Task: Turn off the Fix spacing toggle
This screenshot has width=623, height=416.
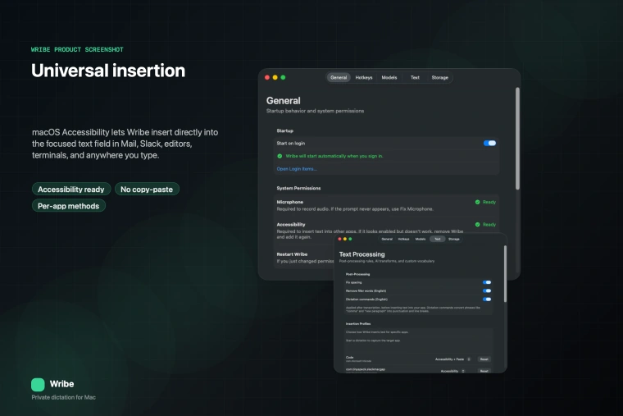Action: click(487, 281)
